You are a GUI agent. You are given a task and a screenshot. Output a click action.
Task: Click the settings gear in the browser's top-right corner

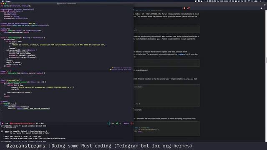point(264,5)
